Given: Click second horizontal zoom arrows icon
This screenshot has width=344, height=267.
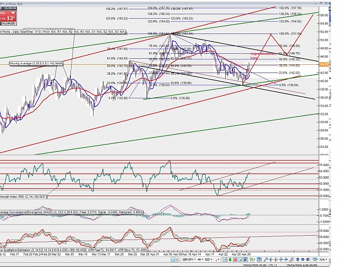Looking at the screenshot, I should 276,260.
